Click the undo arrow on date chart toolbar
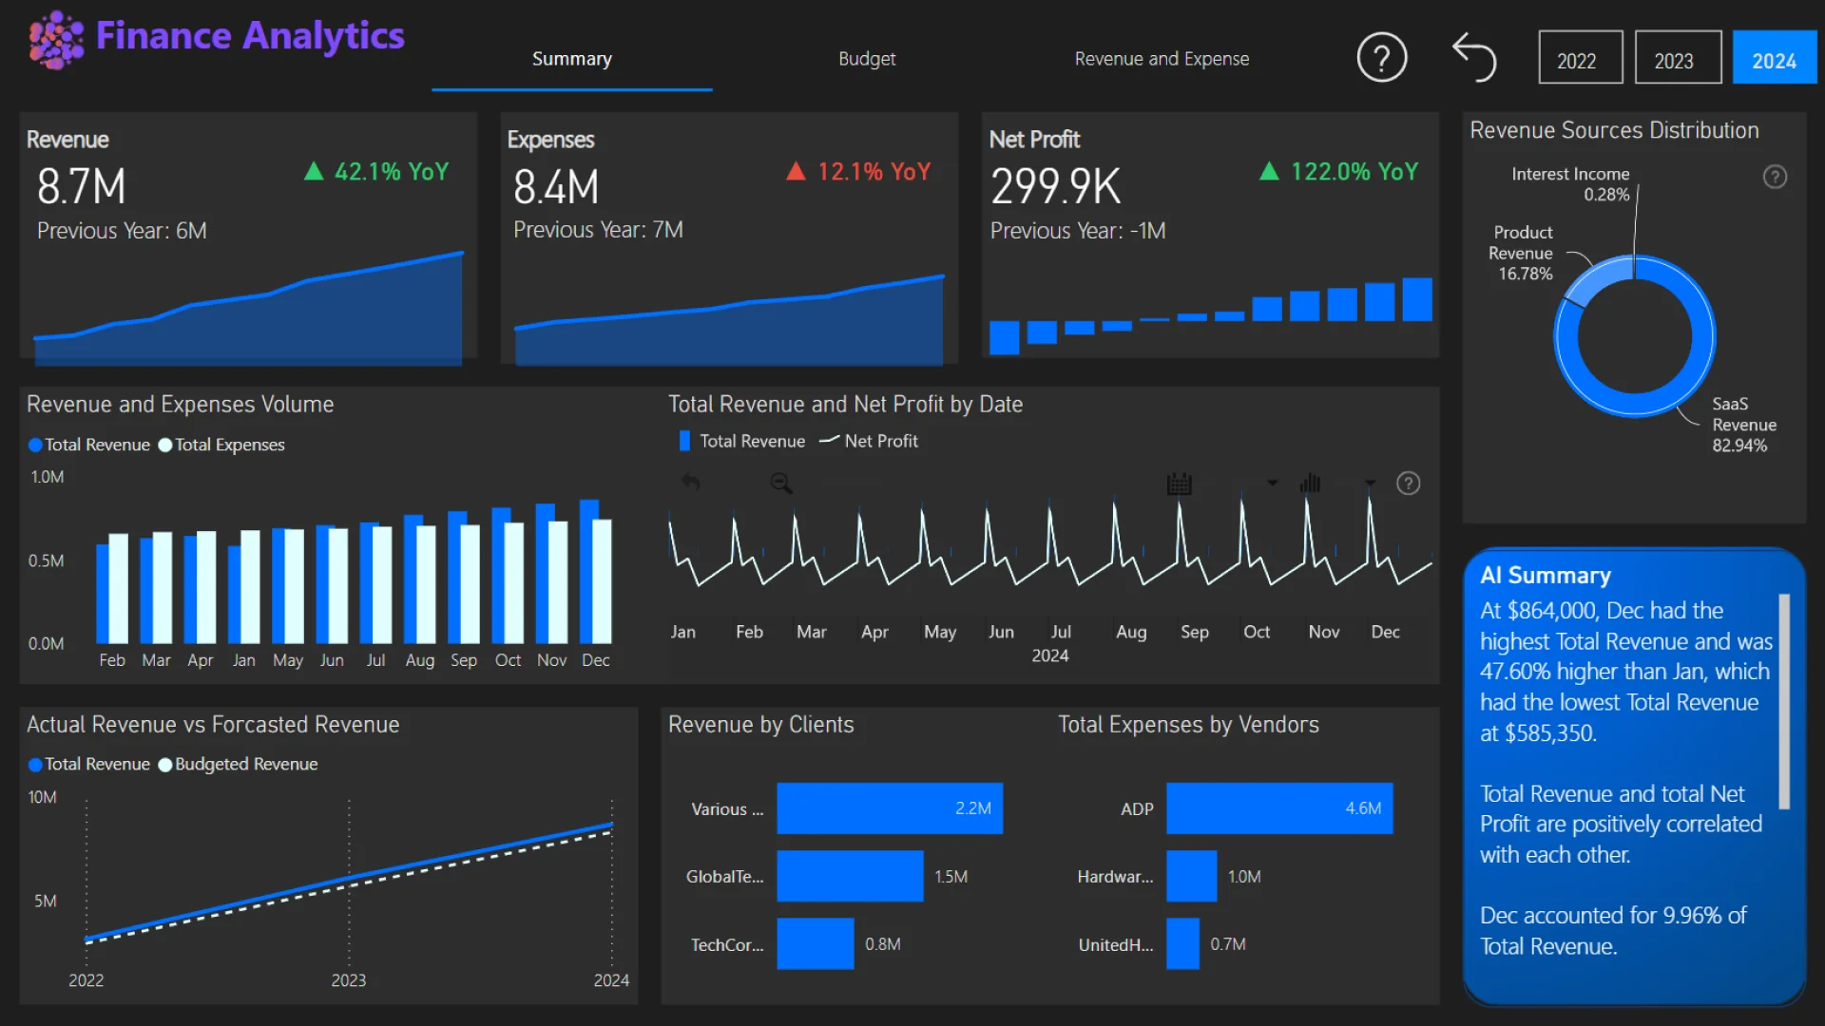The width and height of the screenshot is (1825, 1026). [x=691, y=484]
